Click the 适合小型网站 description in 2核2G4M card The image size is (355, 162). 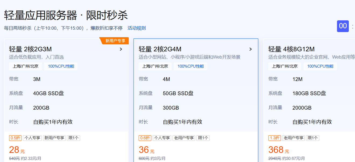click(x=189, y=57)
